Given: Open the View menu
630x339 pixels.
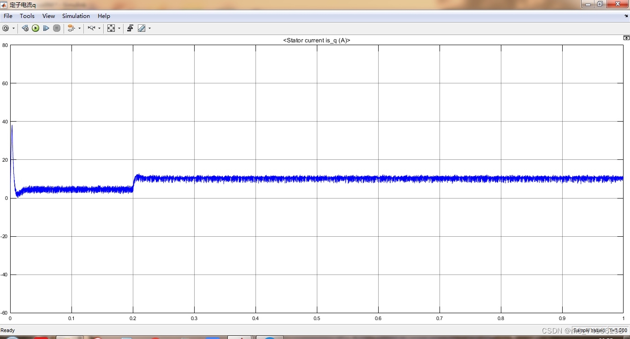Looking at the screenshot, I should pyautogui.click(x=48, y=16).
